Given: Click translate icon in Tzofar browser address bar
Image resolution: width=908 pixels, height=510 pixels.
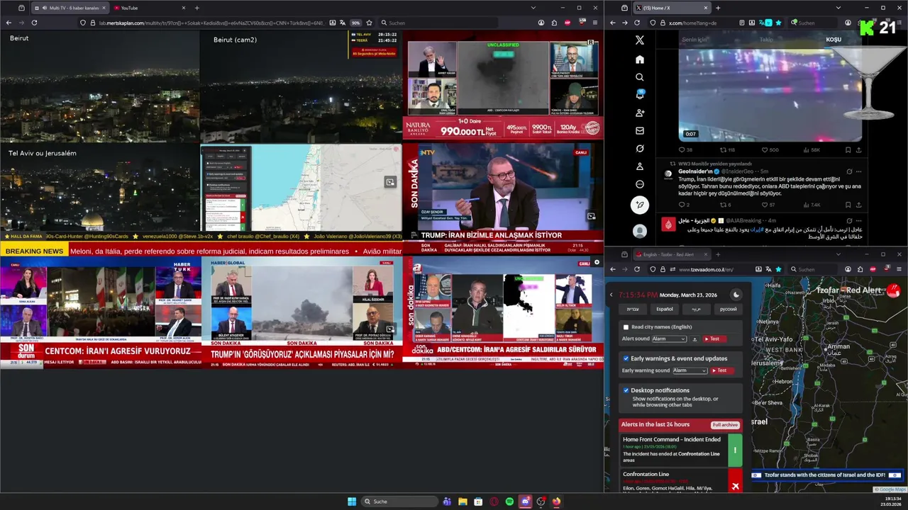Looking at the screenshot, I should (768, 269).
